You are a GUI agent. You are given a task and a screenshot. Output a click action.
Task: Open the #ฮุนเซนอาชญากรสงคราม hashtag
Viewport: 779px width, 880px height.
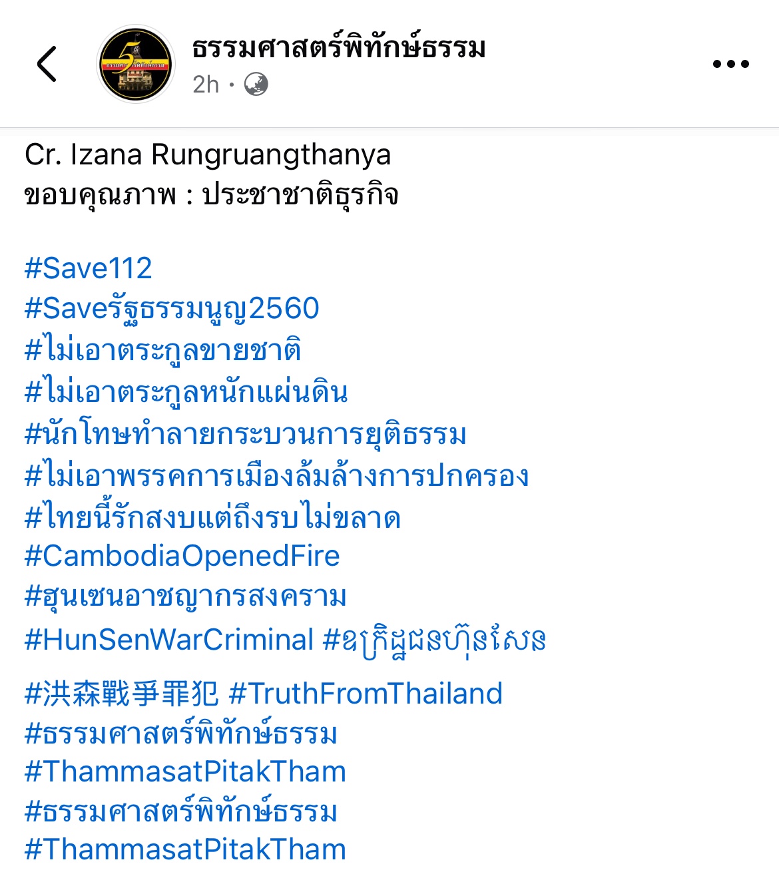click(186, 596)
